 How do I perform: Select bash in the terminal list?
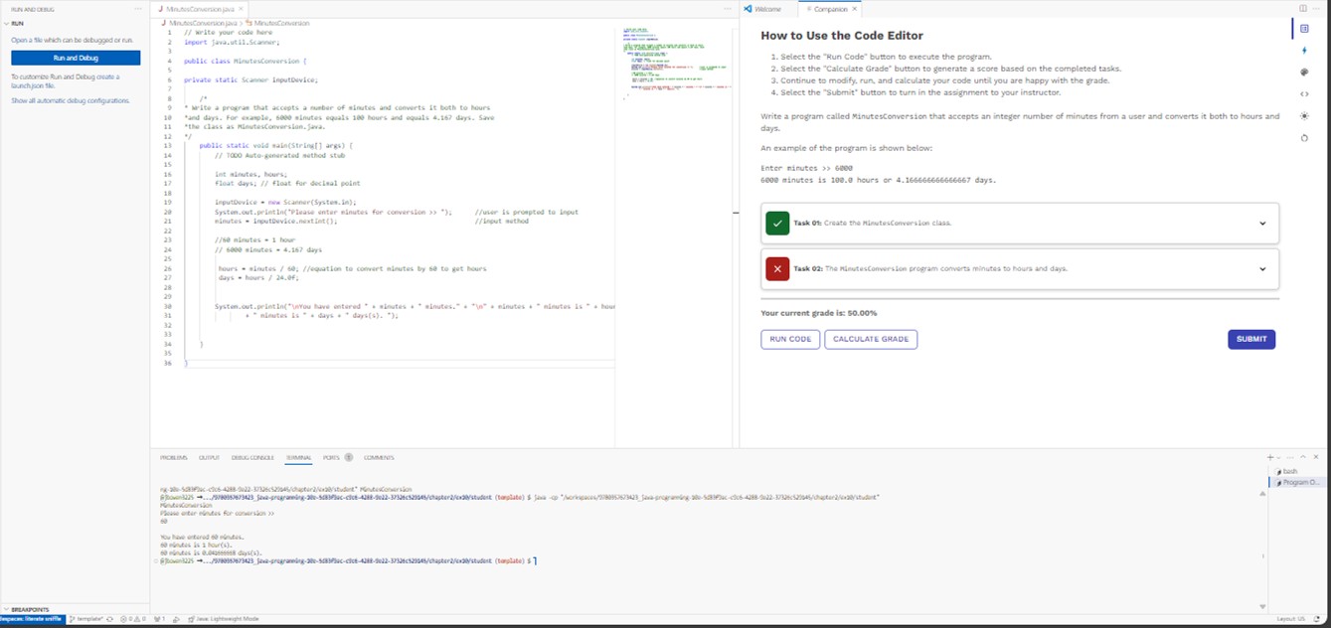click(x=1291, y=471)
